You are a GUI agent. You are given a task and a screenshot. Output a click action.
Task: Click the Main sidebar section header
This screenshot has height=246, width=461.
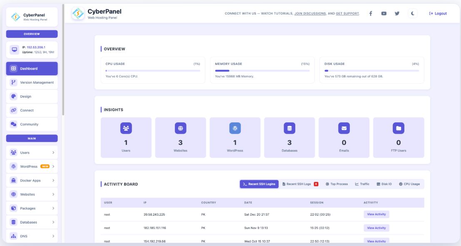click(x=32, y=138)
